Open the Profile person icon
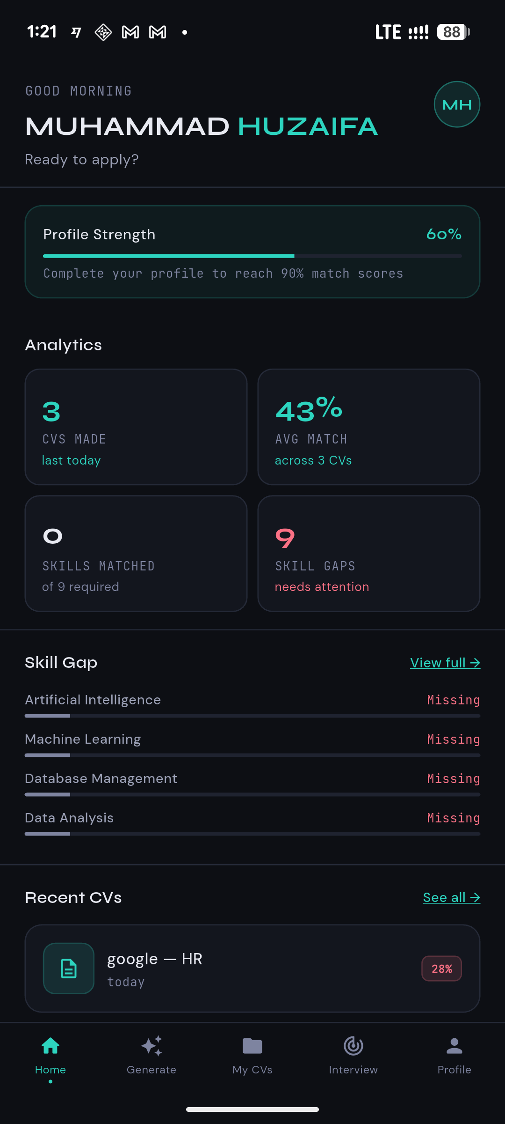Screen dimensions: 505x1124 tap(454, 1046)
